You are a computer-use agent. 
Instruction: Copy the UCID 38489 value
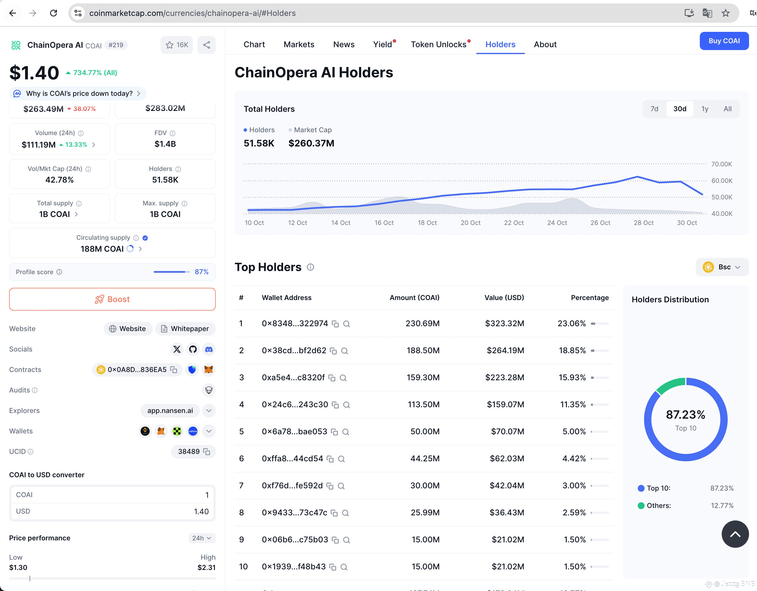pyautogui.click(x=207, y=452)
